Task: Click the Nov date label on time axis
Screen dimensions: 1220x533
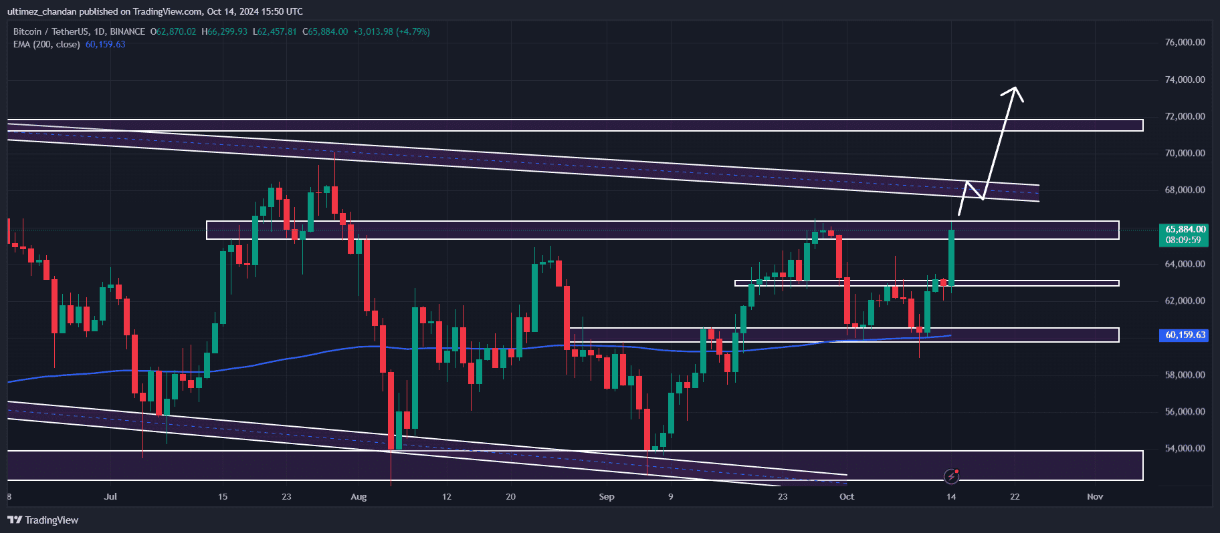Action: (x=1095, y=496)
